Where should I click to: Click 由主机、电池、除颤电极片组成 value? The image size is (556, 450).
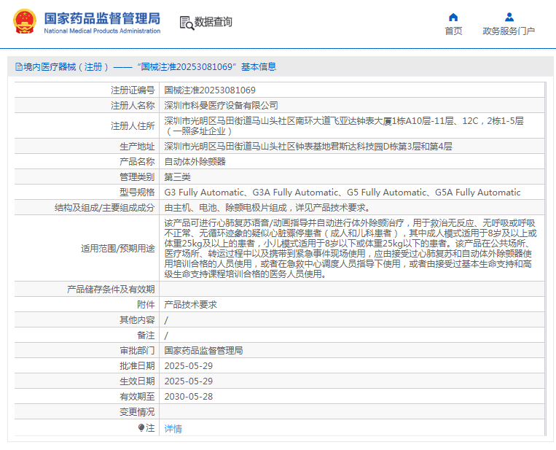267,208
